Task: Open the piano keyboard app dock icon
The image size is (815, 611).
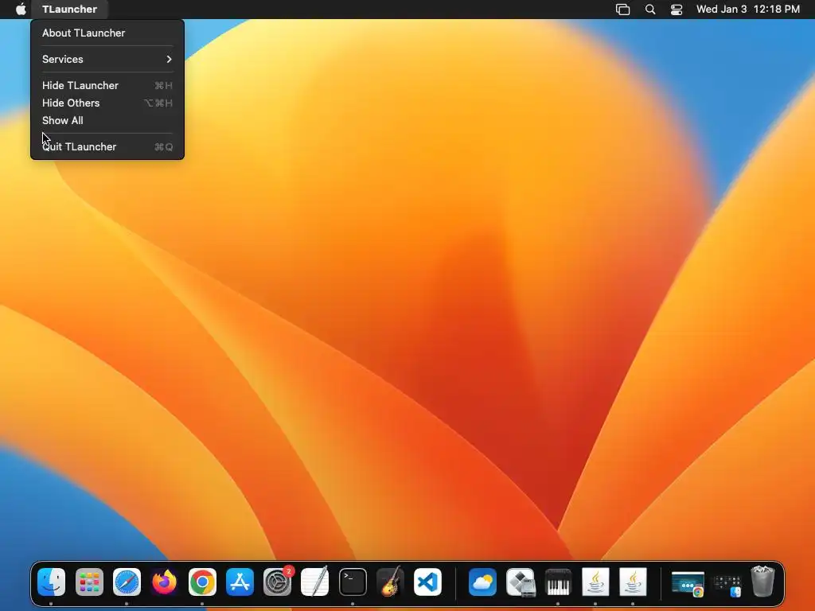Action: click(558, 582)
